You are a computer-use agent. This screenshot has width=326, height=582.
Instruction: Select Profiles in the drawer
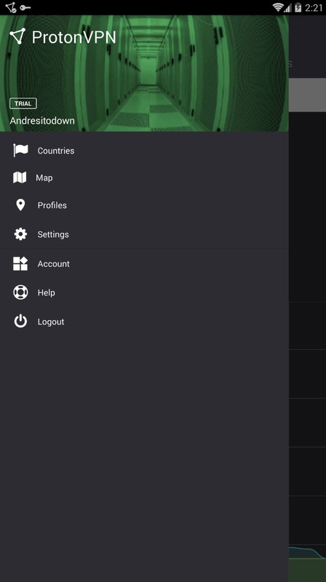click(144, 205)
